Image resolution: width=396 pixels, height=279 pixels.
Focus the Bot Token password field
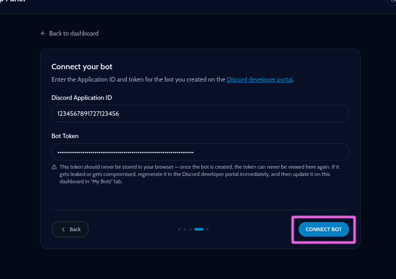200,152
